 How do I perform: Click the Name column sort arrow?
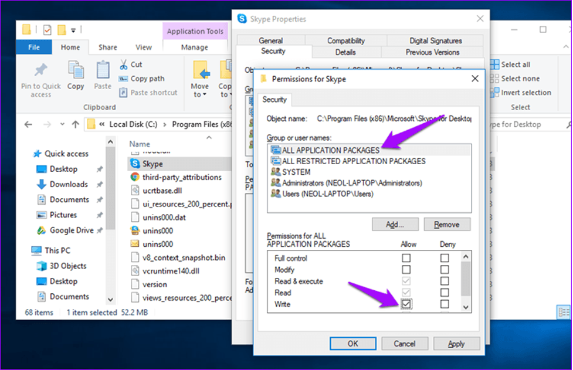pyautogui.click(x=209, y=138)
